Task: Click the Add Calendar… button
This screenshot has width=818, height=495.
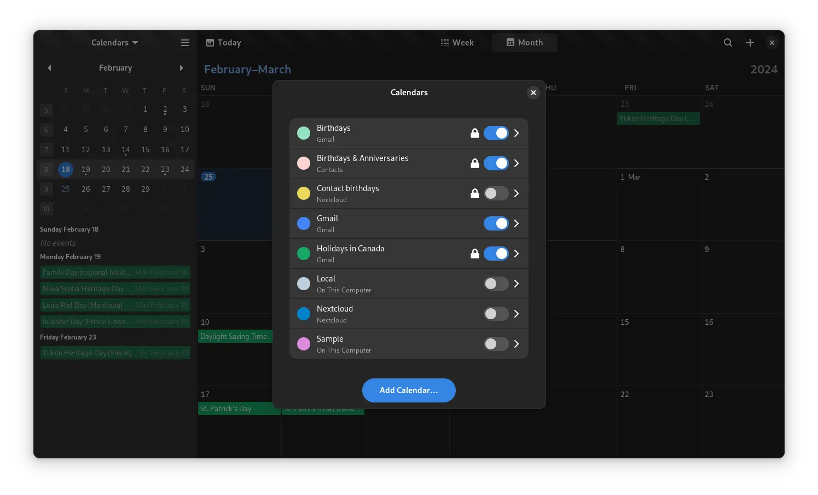Action: 409,390
